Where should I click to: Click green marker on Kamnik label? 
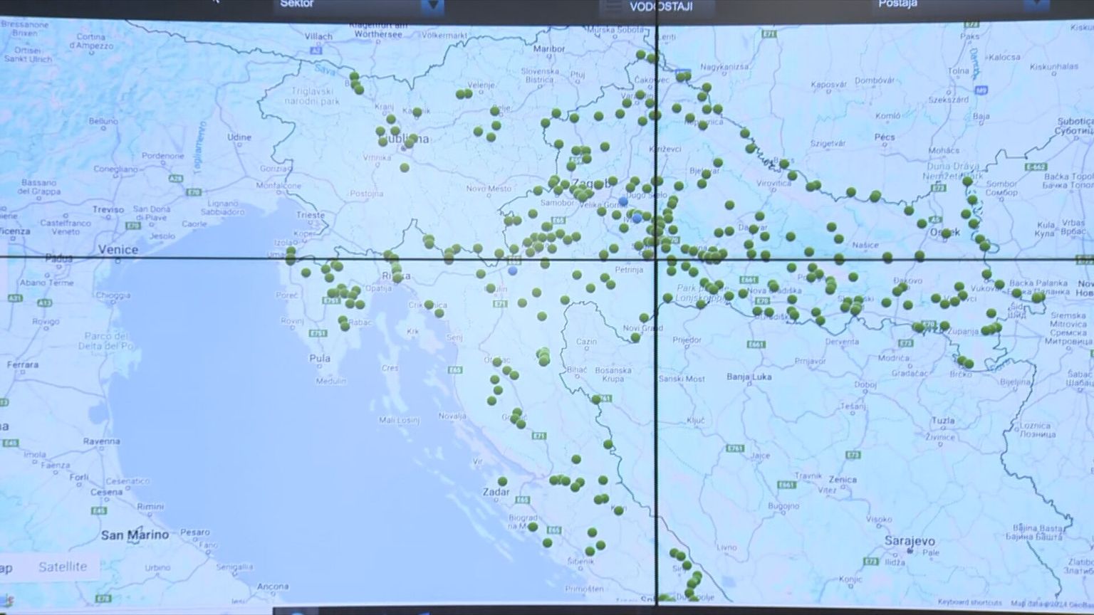[x=417, y=111]
